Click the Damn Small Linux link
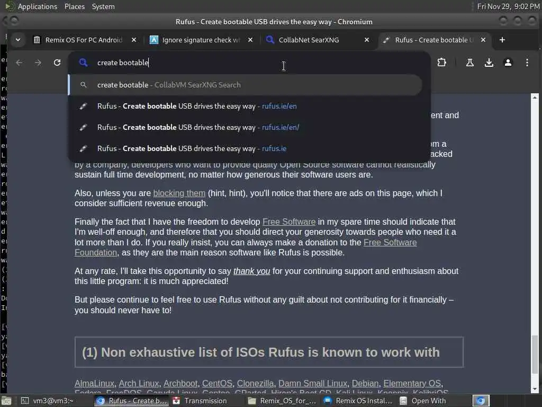 312,384
